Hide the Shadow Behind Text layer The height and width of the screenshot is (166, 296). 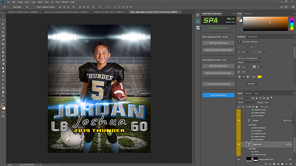(x=239, y=160)
